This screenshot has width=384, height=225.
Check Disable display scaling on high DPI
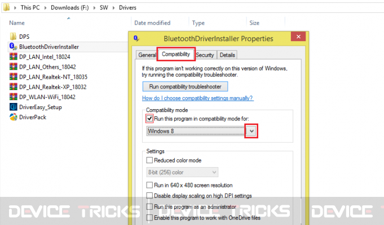(149, 195)
